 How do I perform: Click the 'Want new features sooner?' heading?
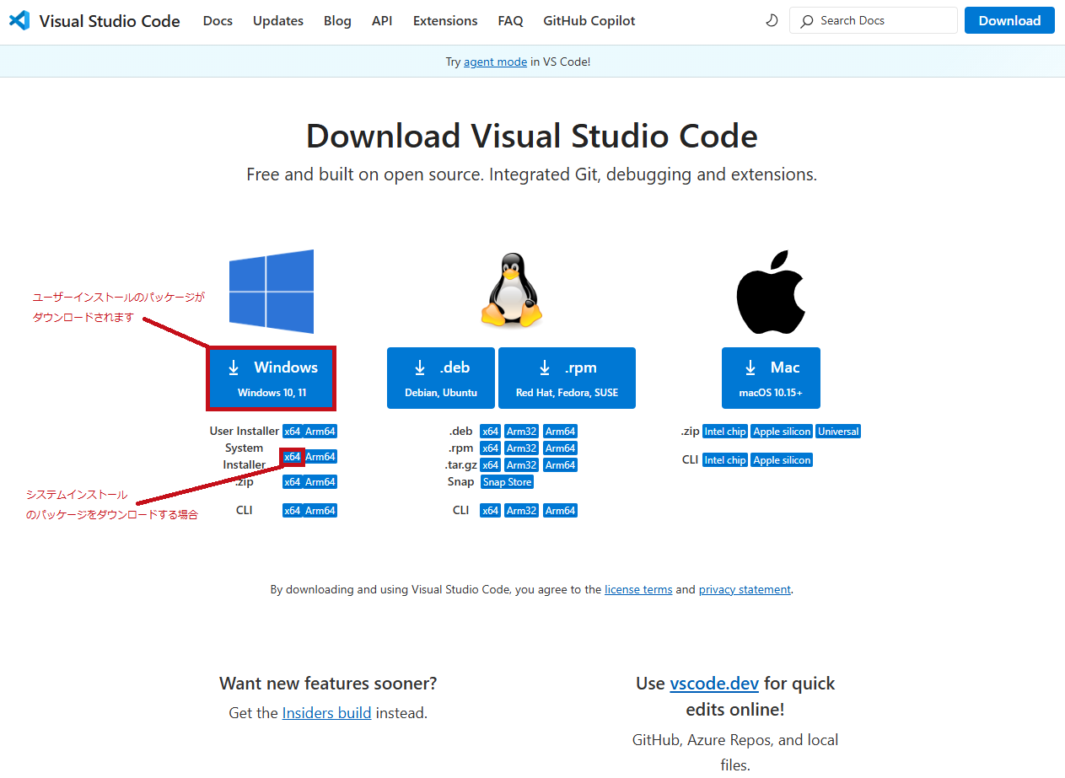pos(328,684)
